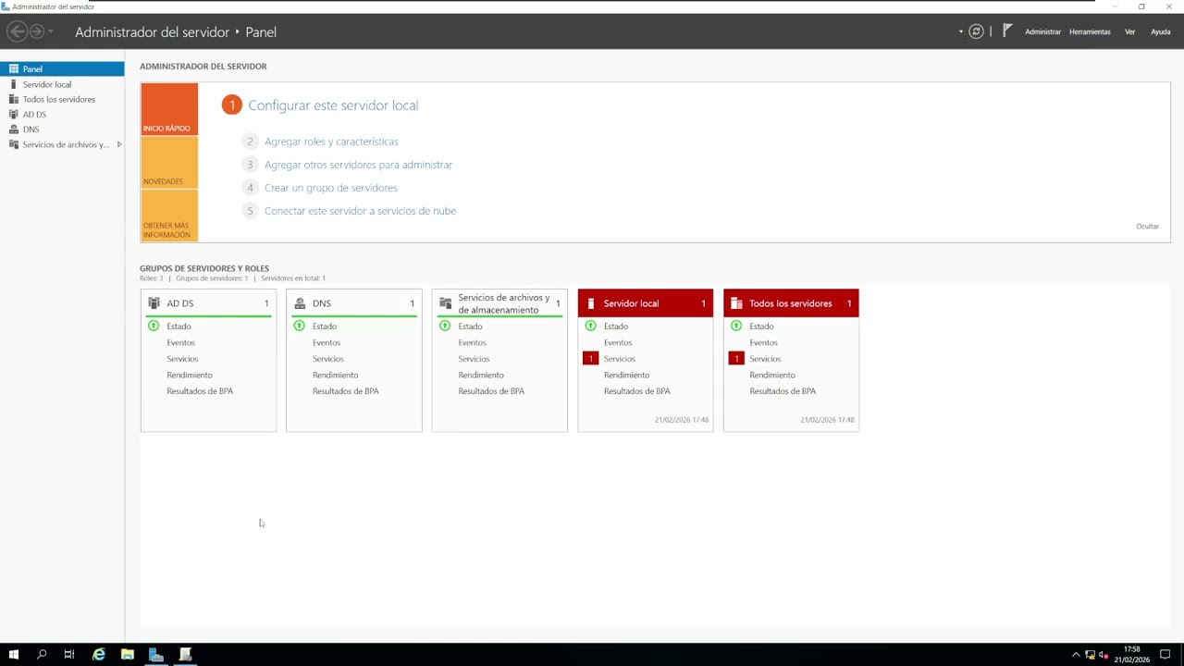The image size is (1184, 666).
Task: Open the Herramientas menu
Action: click(1090, 31)
